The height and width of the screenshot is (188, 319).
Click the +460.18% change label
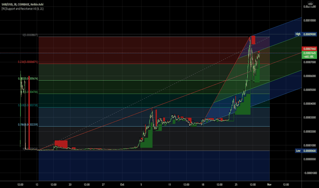pyautogui.click(x=309, y=57)
